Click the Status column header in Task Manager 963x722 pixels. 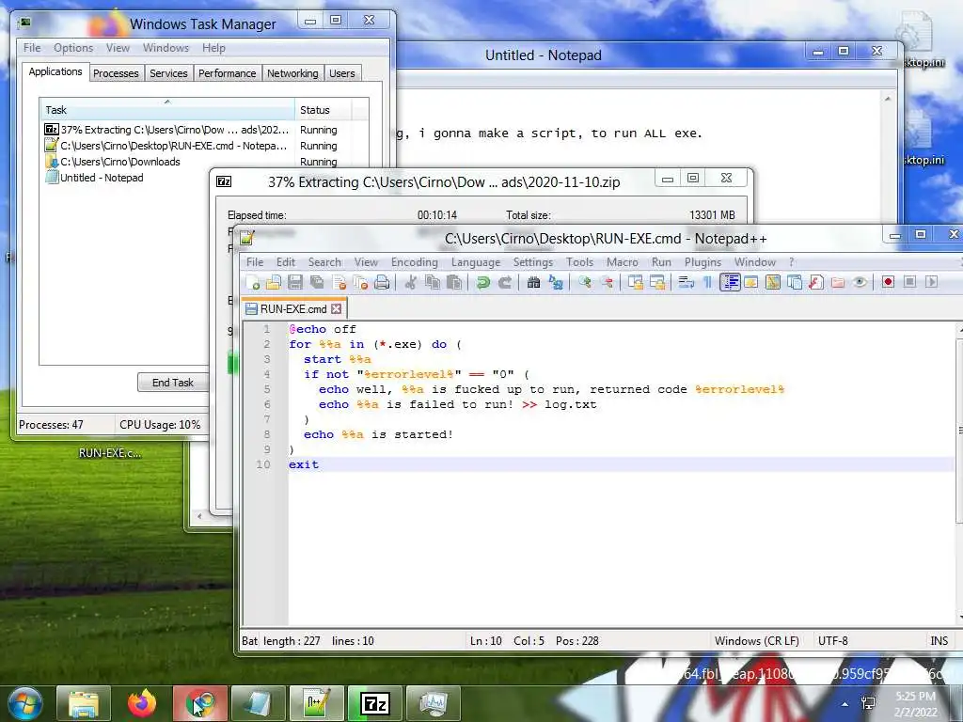[x=324, y=110]
